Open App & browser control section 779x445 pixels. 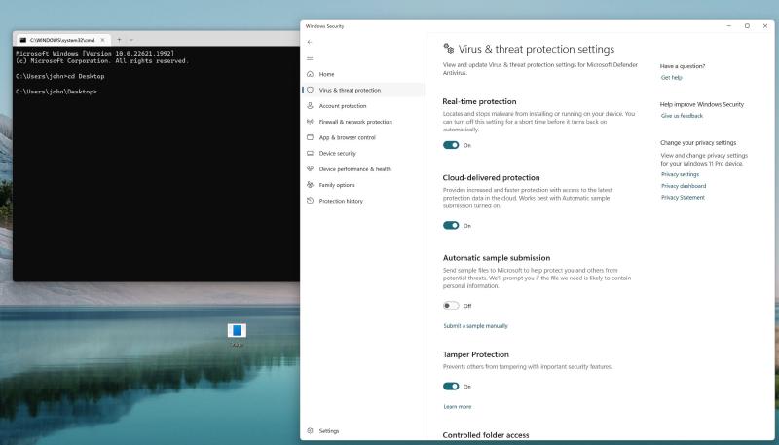(x=364, y=137)
